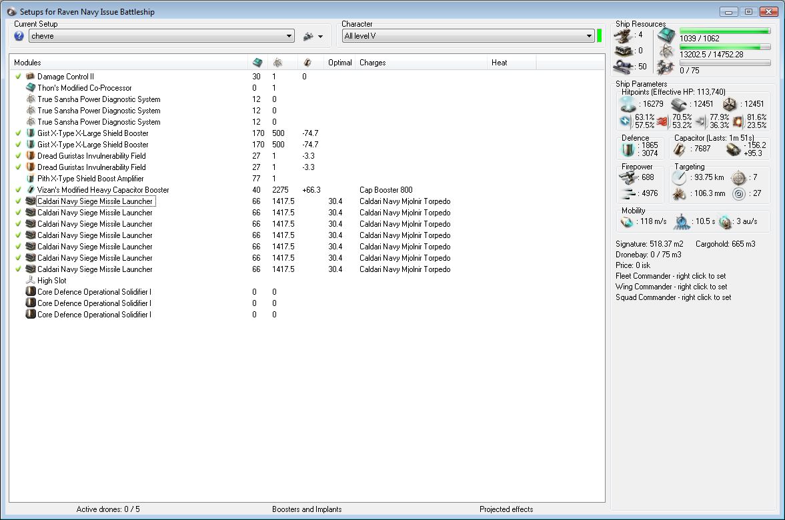This screenshot has height=520, width=785.
Task: Select the Pith X-Type Shield Boost Amplifier row
Action: (x=307, y=179)
